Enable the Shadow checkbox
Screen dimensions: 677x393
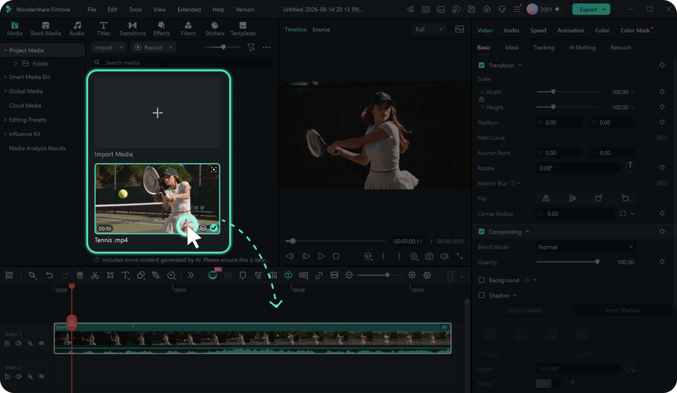click(481, 295)
